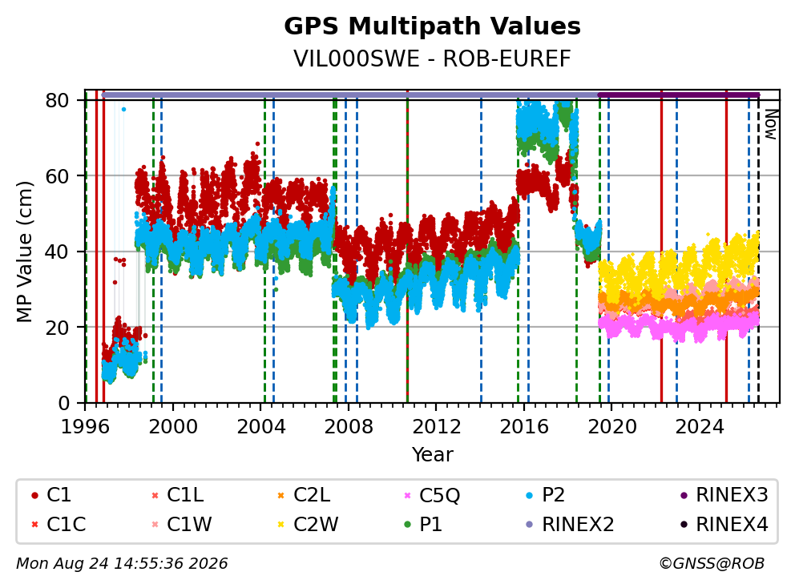Select the RINEX3 legend entry
Viewport: 795px width, 588px height.
click(724, 495)
